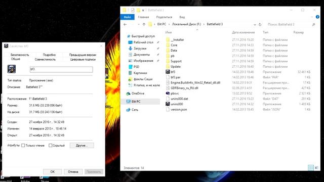Select Engine.BuildInfo_Win32_Retail_dll.dll file
The width and height of the screenshot is (324, 182).
(195, 82)
